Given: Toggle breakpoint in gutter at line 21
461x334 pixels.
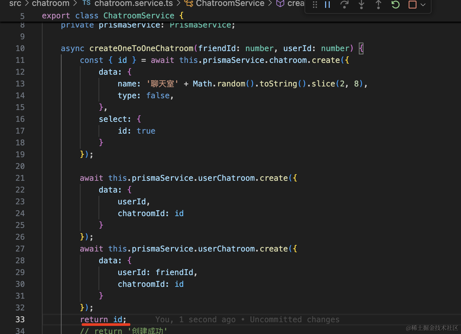Looking at the screenshot, I should (7, 178).
